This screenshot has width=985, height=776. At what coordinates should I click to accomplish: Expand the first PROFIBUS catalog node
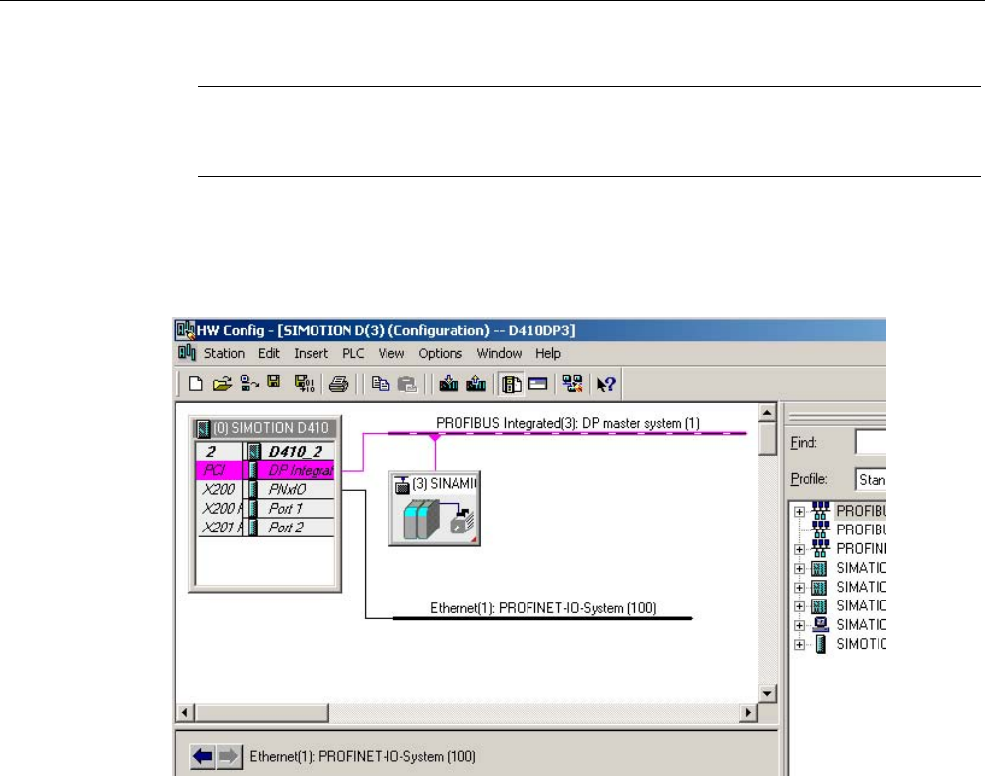coord(799,512)
